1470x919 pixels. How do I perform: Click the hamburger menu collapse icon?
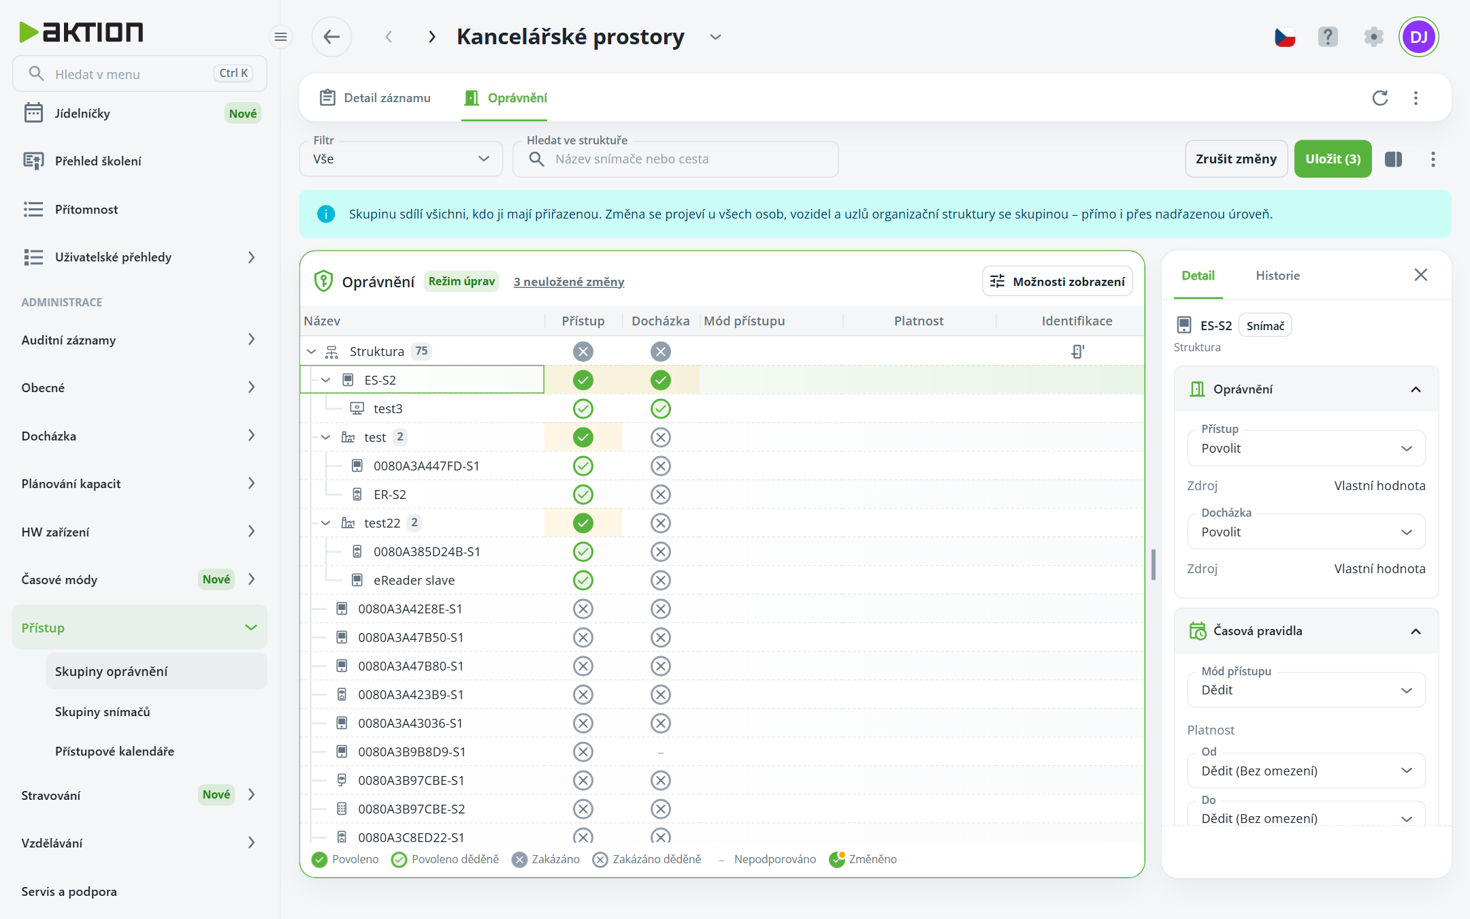(x=280, y=37)
